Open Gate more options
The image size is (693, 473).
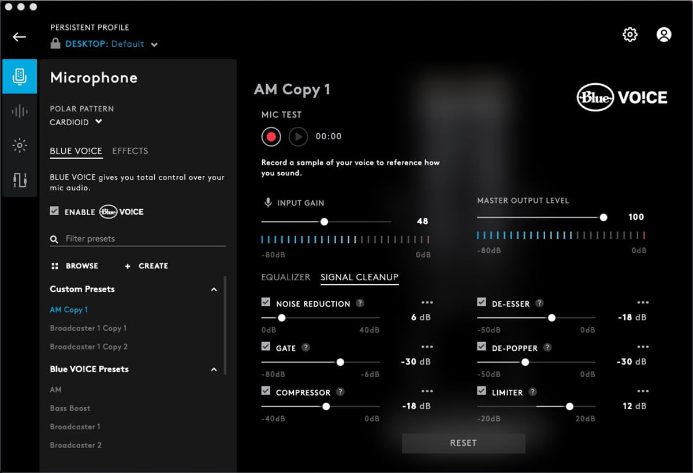(x=427, y=347)
